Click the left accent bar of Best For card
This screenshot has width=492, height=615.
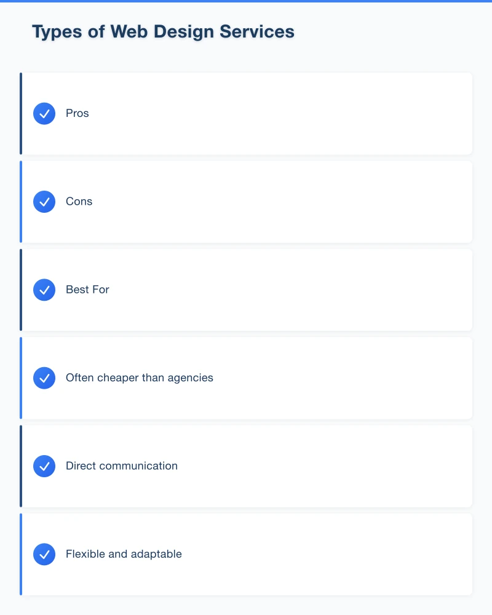21,290
